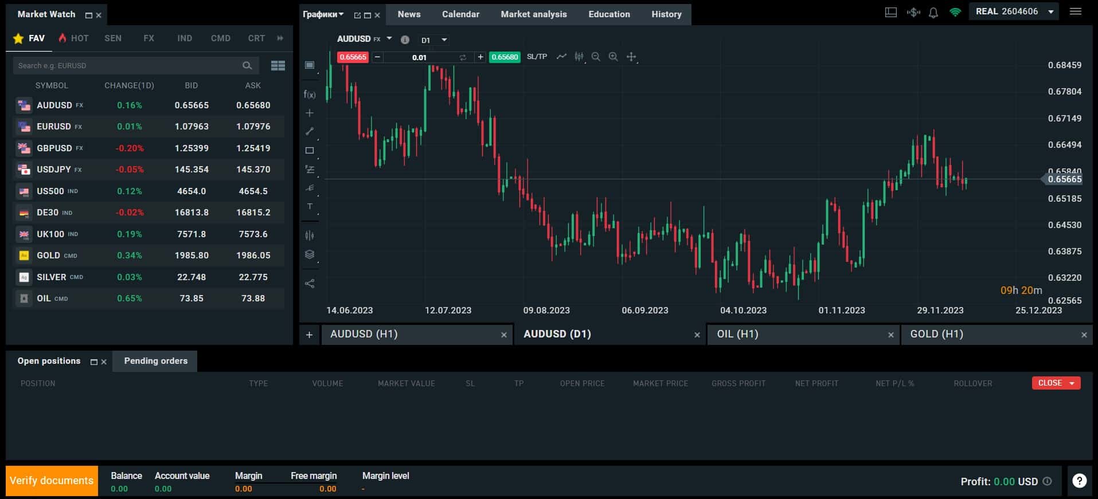Decrease trade volume with minus button
The height and width of the screenshot is (499, 1098).
click(377, 57)
